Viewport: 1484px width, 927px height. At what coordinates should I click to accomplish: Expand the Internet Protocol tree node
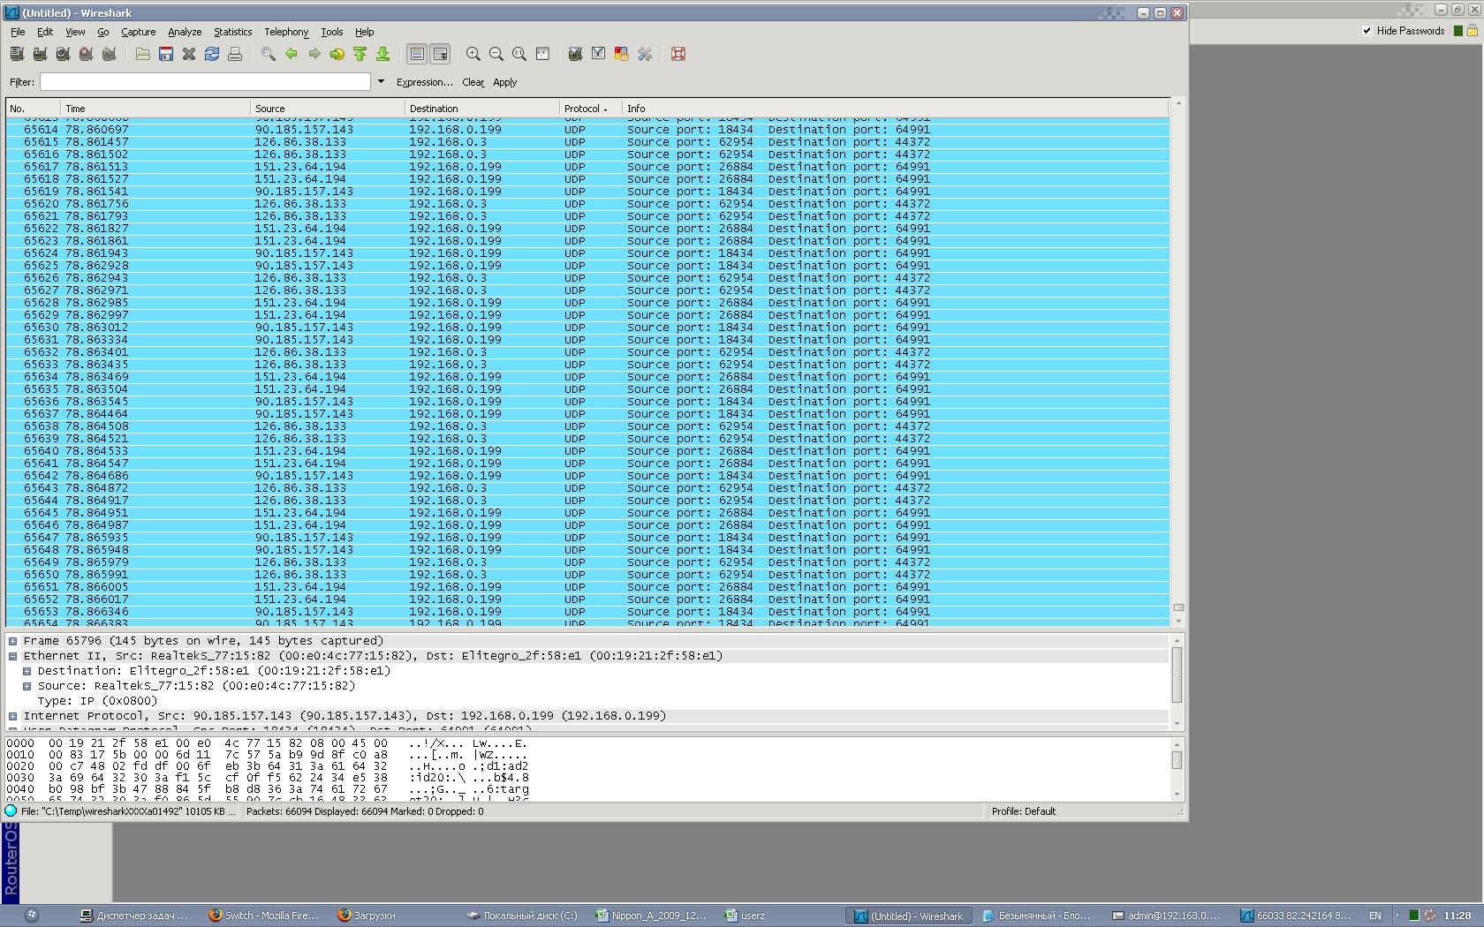coord(13,716)
